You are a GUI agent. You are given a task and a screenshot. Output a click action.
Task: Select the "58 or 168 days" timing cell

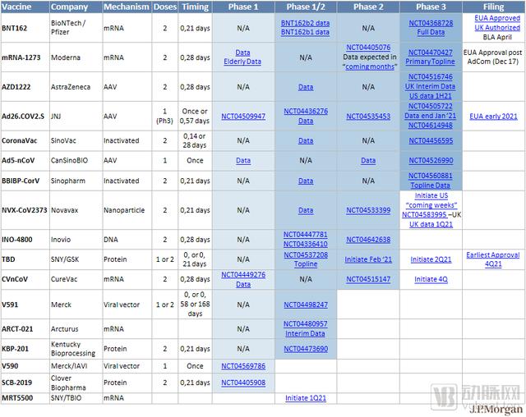(195, 304)
